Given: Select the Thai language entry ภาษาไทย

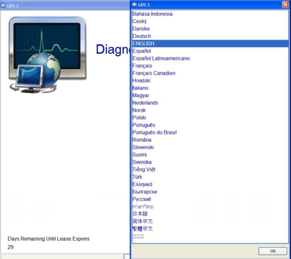Looking at the screenshot, I should pyautogui.click(x=210, y=206).
